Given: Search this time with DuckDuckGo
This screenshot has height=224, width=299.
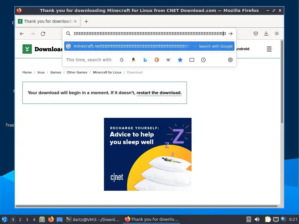Looking at the screenshot, I should [157, 60].
